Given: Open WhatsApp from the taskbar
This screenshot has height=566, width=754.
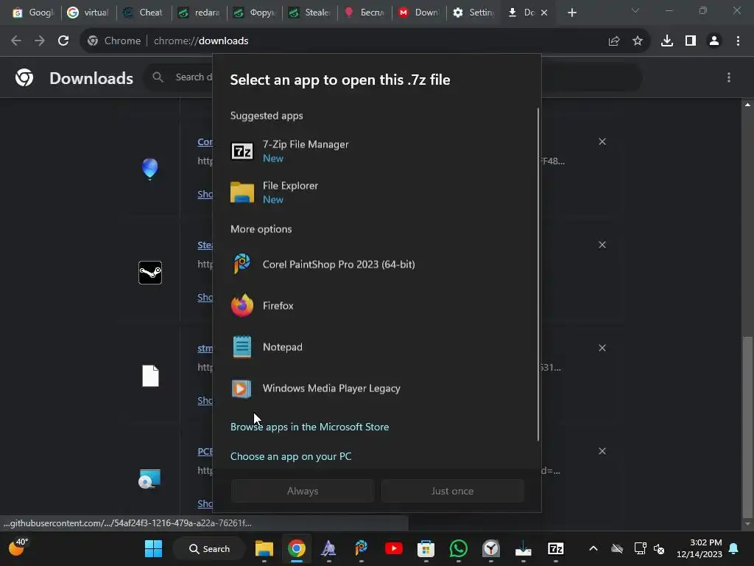Looking at the screenshot, I should [x=458, y=548].
